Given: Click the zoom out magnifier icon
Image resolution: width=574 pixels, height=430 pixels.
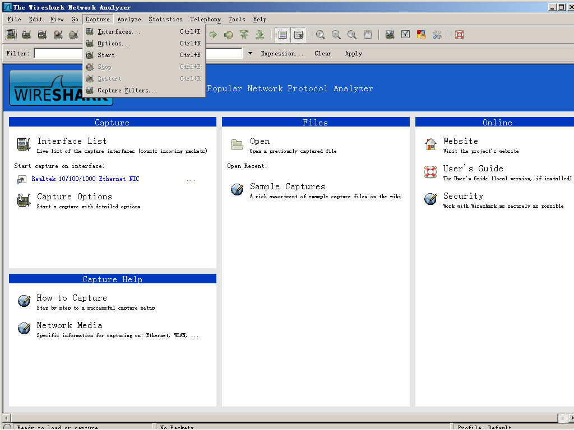Looking at the screenshot, I should point(336,35).
